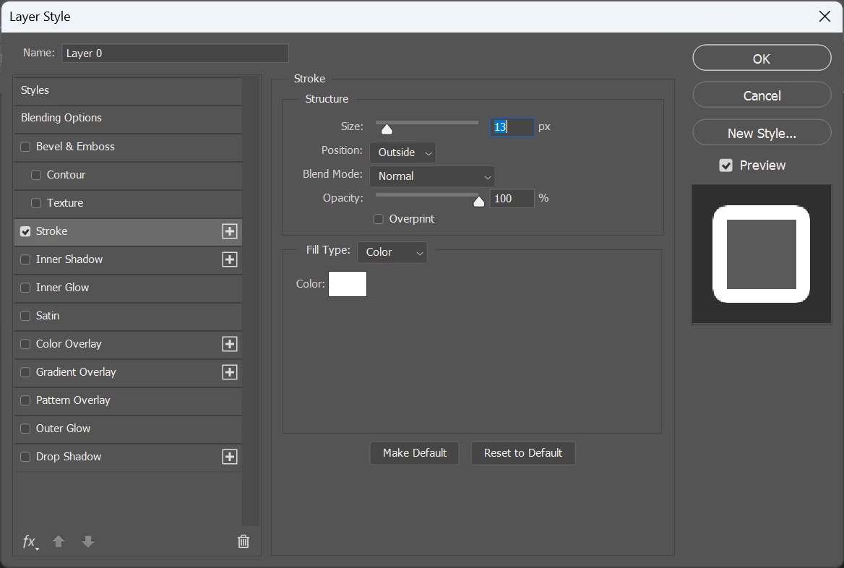
Task: Select the Stroke row label
Action: click(x=52, y=231)
